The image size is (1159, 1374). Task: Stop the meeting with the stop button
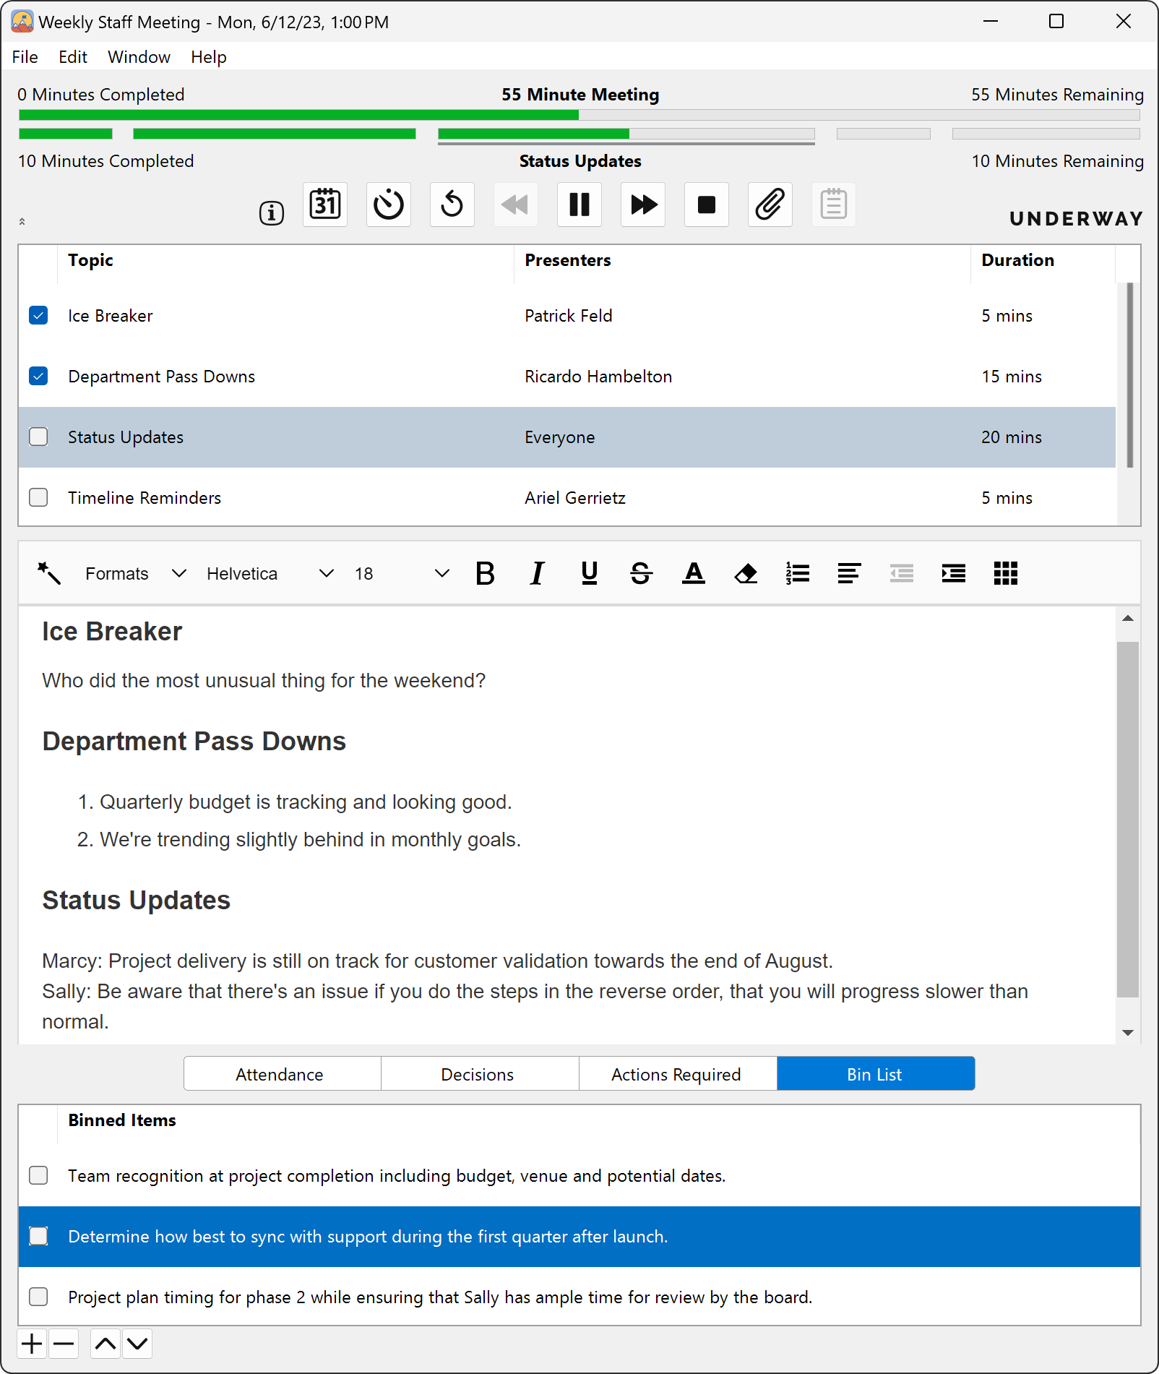click(706, 205)
